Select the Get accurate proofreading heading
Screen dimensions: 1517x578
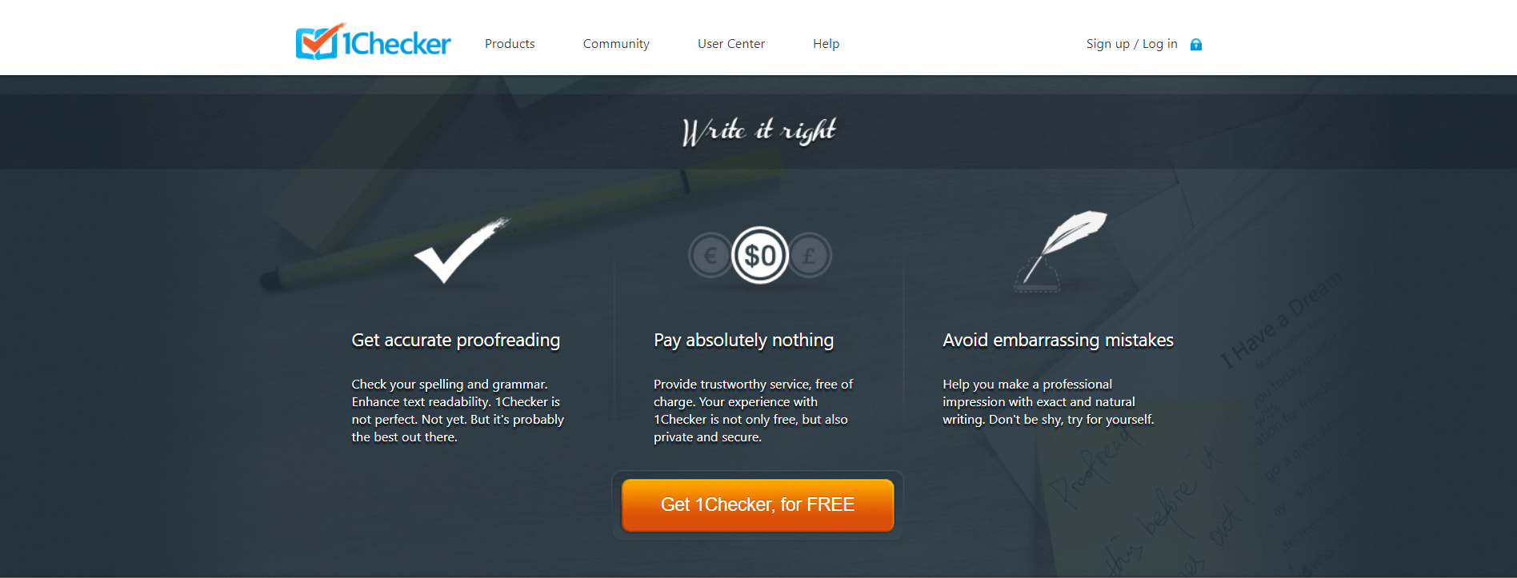coord(456,340)
